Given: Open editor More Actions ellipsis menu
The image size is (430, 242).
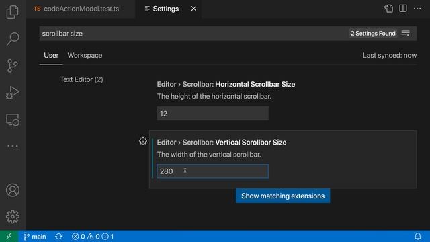Looking at the screenshot, I should click(x=417, y=9).
